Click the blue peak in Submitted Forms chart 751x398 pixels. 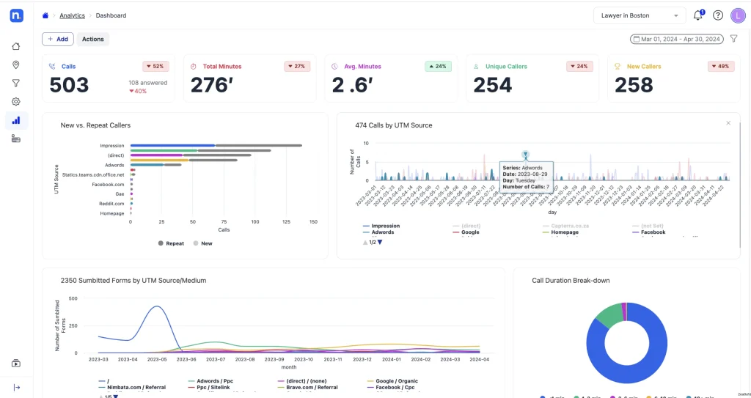157,306
